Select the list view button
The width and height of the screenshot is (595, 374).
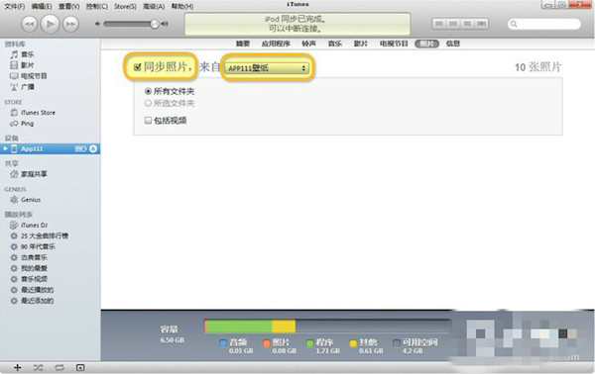[x=439, y=24]
